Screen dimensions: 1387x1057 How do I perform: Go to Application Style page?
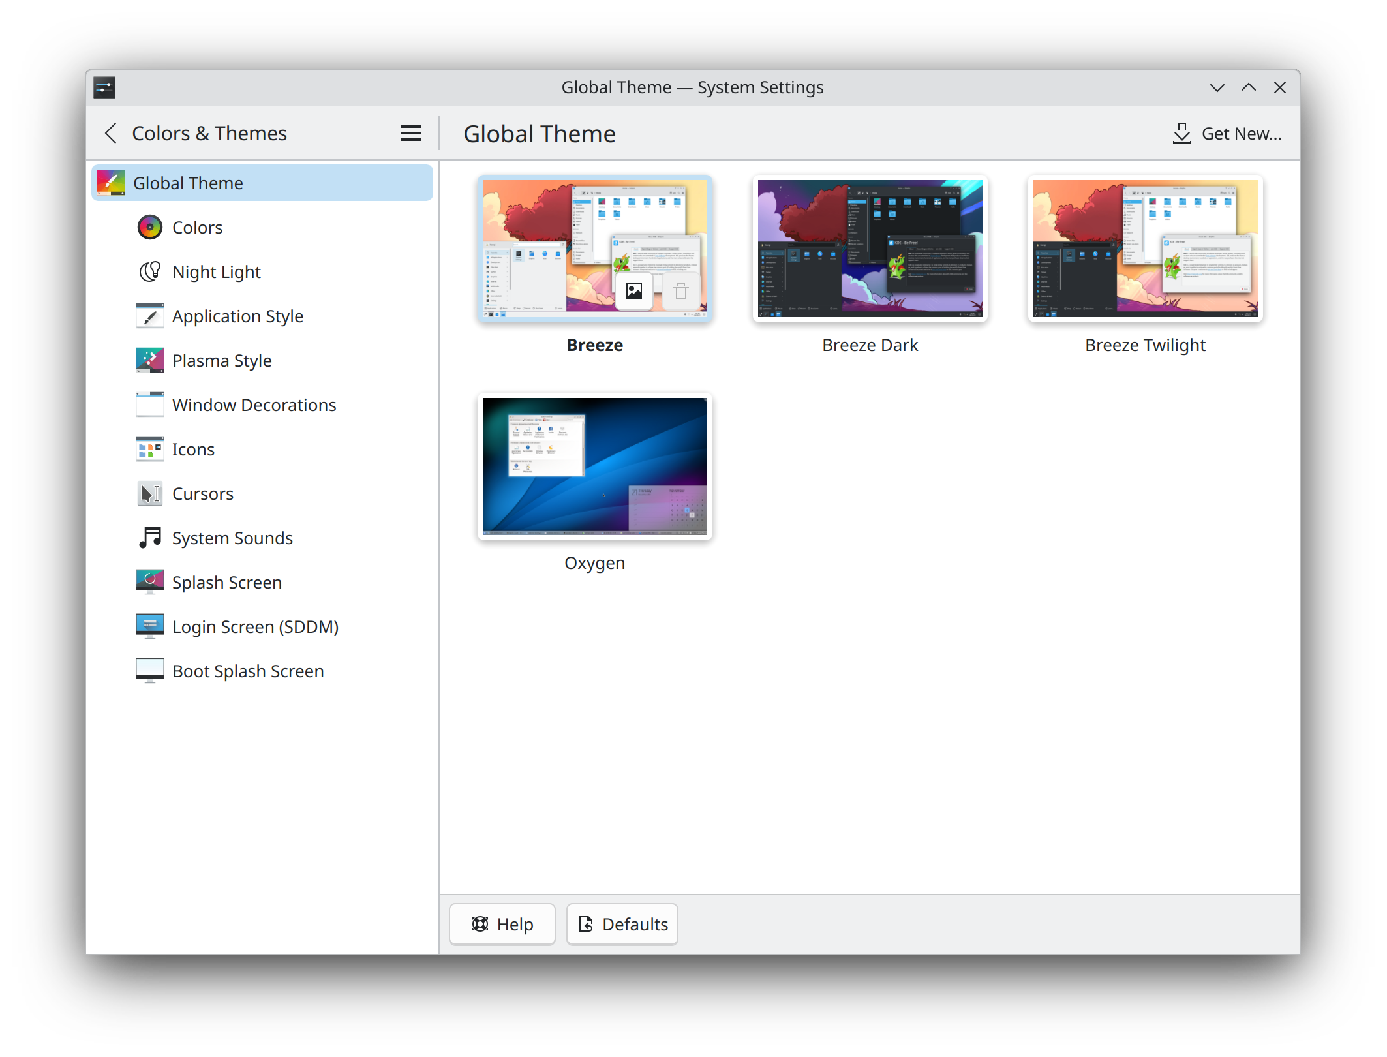[262, 316]
